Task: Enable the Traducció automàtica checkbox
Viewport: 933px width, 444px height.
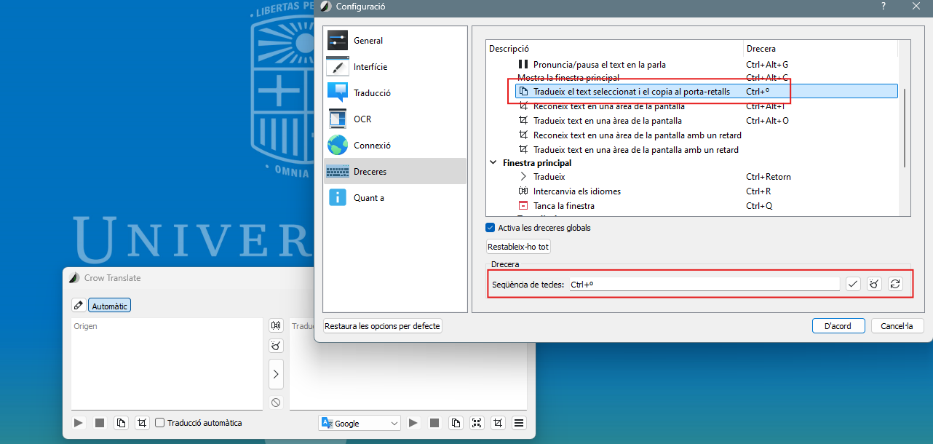Action: click(160, 423)
